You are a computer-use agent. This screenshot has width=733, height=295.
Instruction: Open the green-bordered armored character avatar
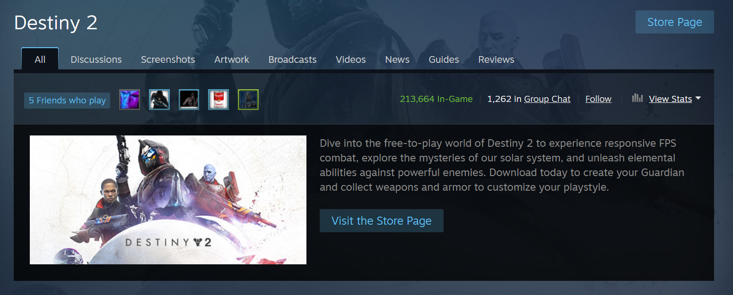pos(248,100)
